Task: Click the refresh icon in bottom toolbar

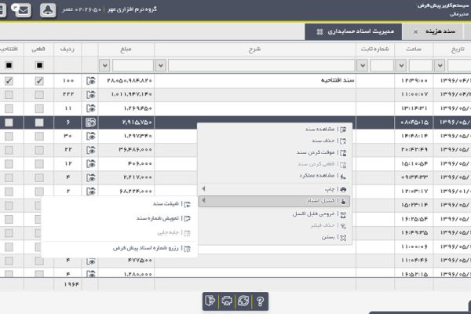Action: pos(243,300)
